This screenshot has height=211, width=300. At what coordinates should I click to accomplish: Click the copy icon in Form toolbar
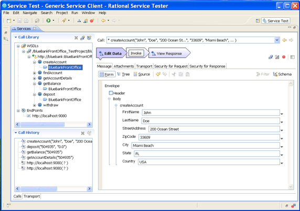[x=180, y=74]
